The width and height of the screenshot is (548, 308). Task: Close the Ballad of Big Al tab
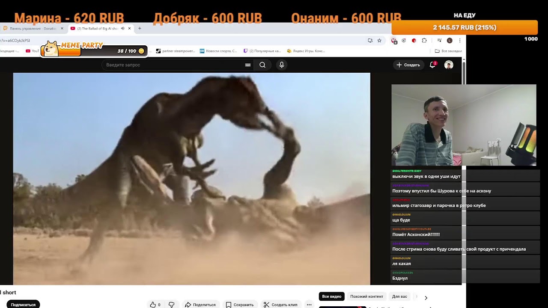[x=129, y=29]
